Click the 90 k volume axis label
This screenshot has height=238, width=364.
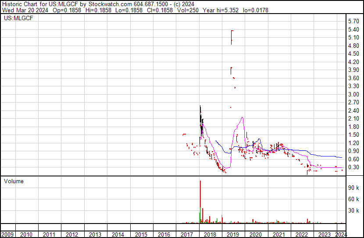[x=354, y=188]
